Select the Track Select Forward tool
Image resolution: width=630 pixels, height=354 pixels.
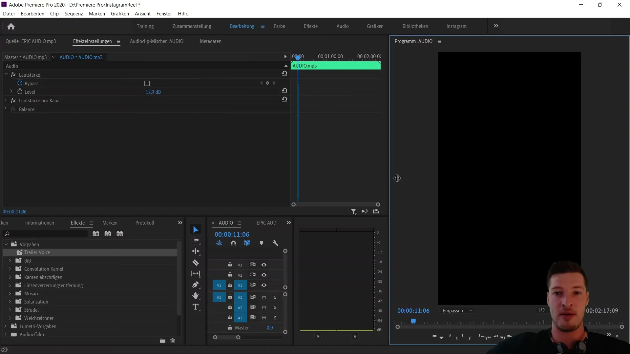[x=196, y=241]
